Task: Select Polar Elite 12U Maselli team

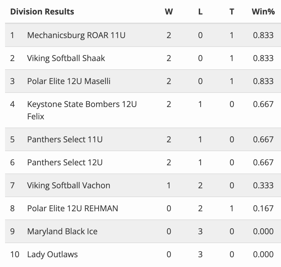Action: pos(69,81)
